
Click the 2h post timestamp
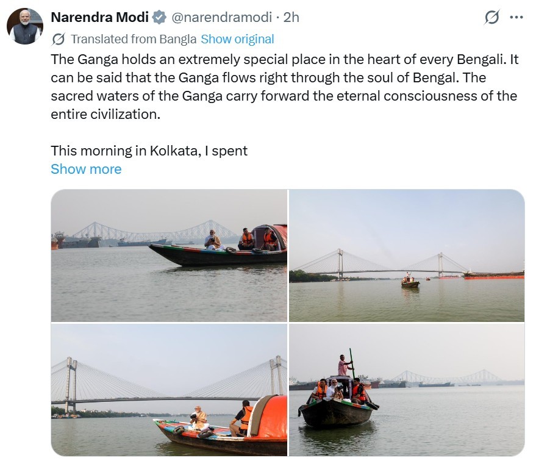coord(291,18)
